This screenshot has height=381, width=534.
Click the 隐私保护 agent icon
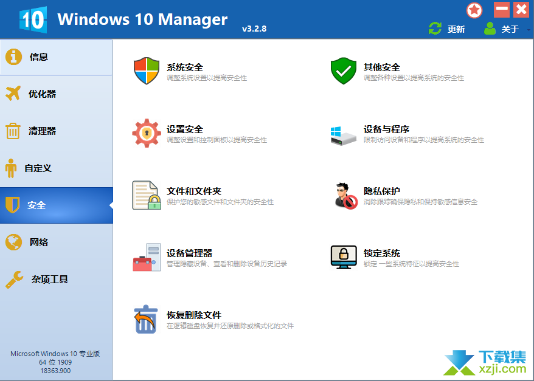[345, 196]
